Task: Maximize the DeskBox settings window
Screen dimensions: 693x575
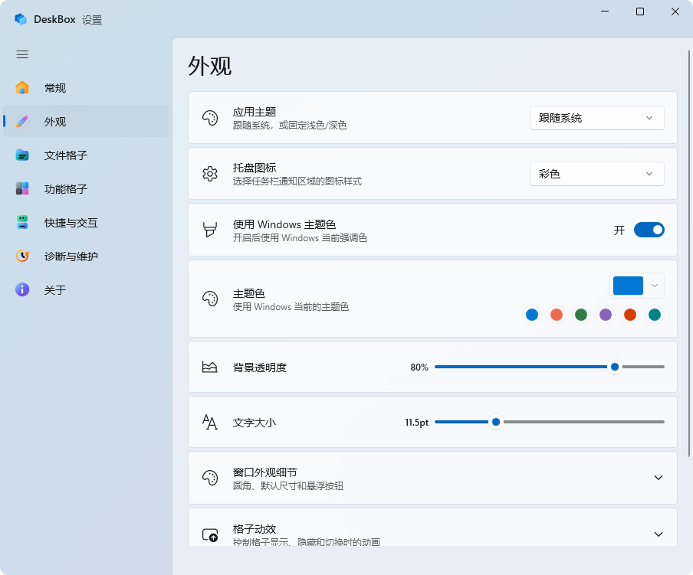Action: pyautogui.click(x=640, y=11)
